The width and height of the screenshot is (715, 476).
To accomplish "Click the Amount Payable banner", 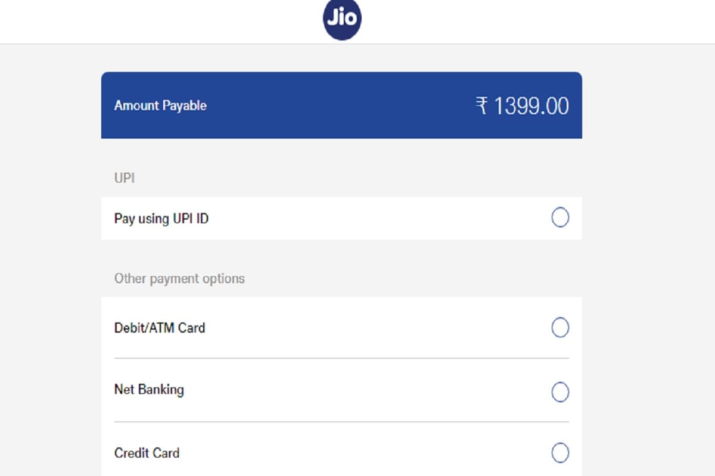I will tap(341, 105).
